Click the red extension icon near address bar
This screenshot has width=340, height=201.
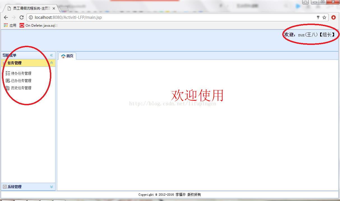coord(333,17)
